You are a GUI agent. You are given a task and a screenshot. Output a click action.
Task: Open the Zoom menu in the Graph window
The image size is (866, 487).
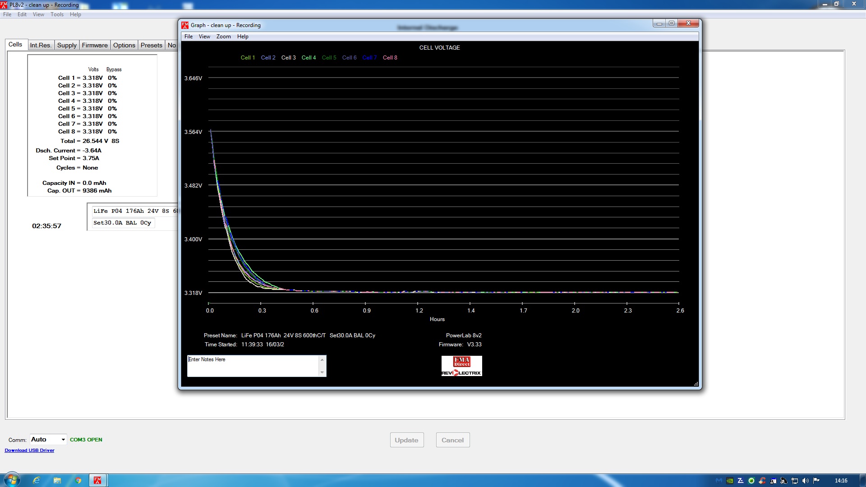coord(223,37)
